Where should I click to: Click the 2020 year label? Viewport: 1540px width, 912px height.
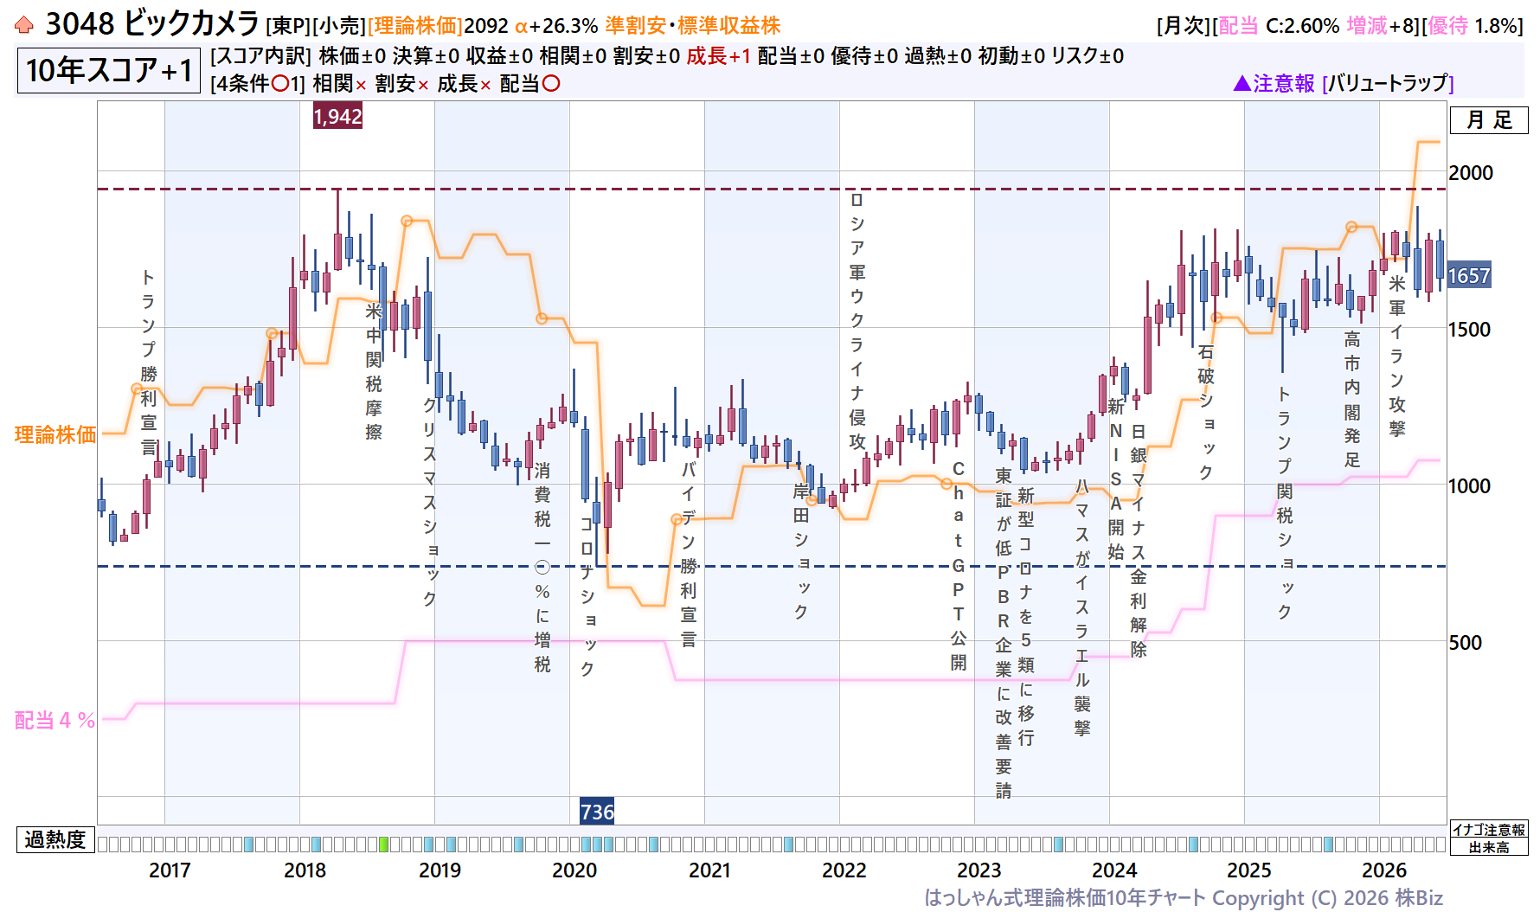coord(574,870)
